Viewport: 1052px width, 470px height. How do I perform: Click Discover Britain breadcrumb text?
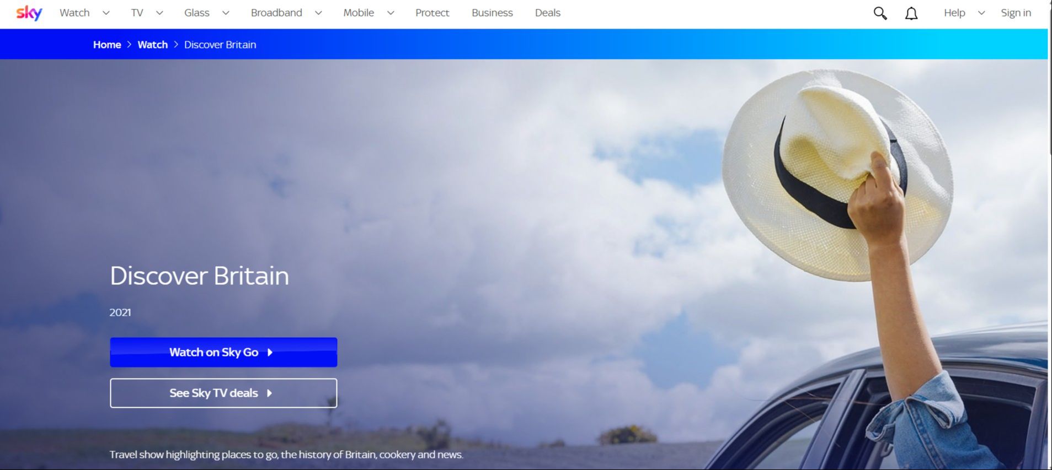click(220, 45)
